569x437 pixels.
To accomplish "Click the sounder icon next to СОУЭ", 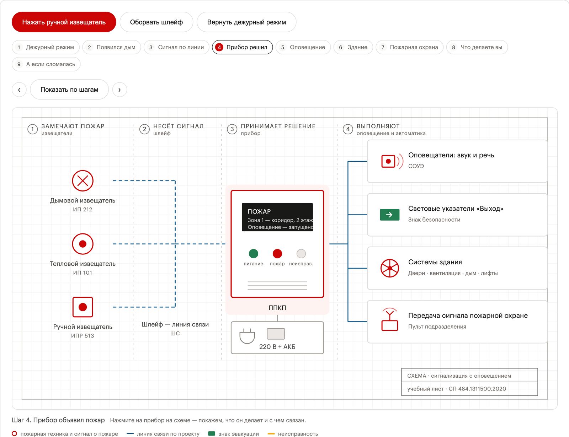I will tap(392, 161).
